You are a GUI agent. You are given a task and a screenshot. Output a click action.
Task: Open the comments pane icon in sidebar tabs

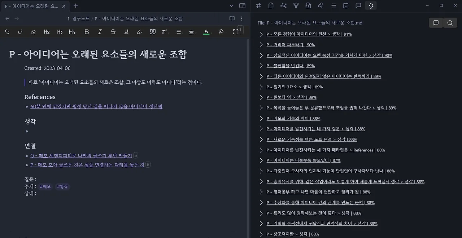tap(358, 5)
